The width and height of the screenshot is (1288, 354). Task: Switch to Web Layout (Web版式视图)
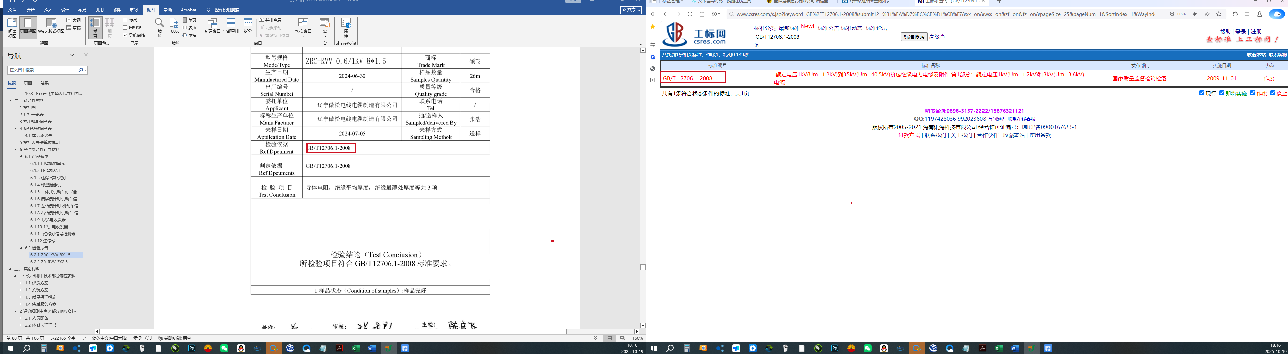pos(51,26)
